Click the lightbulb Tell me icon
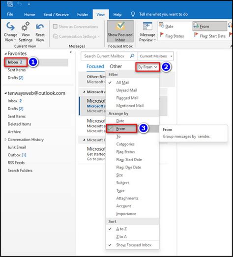 pyautogui.click(x=133, y=14)
